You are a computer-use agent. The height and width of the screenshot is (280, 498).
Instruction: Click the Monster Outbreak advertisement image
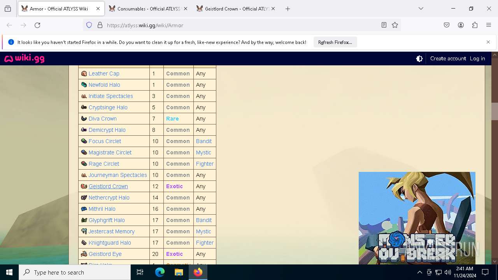coord(417,218)
